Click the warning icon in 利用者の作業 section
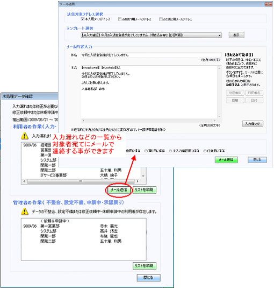Image resolution: width=274 pixels, height=288 pixels. 25,136
